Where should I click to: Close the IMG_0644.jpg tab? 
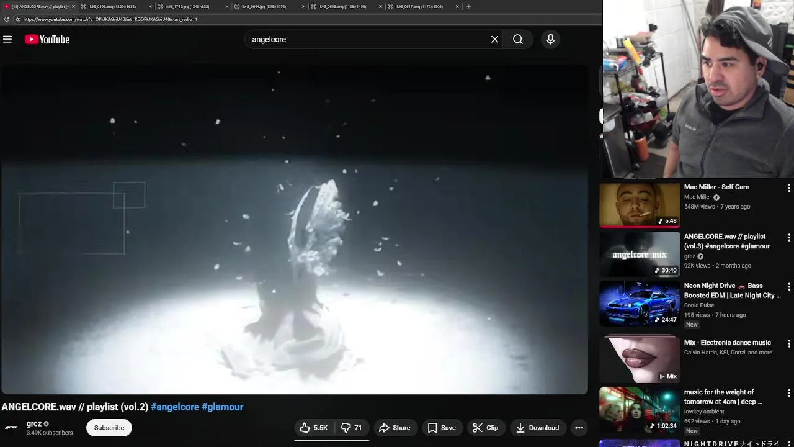[x=304, y=6]
